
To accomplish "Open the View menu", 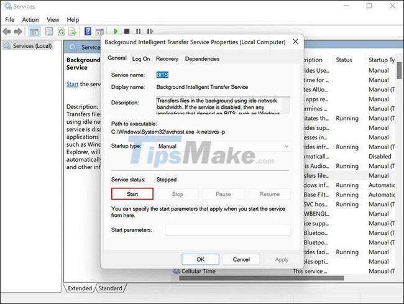I will click(53, 19).
